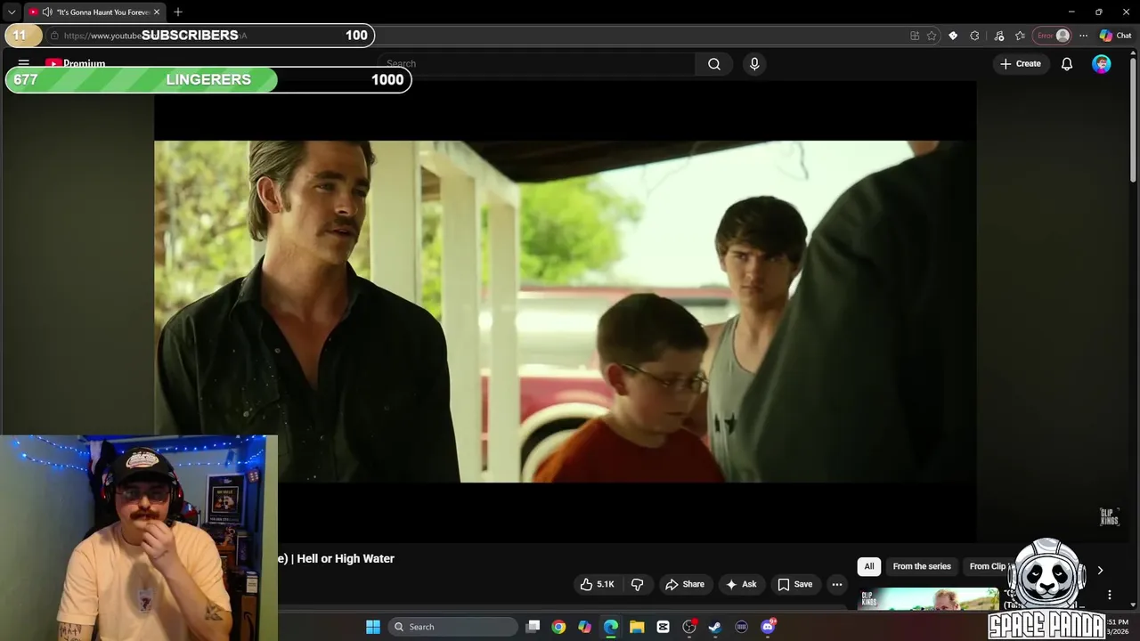Click the Windows taskbar Search box
The height and width of the screenshot is (641, 1140).
tap(453, 627)
